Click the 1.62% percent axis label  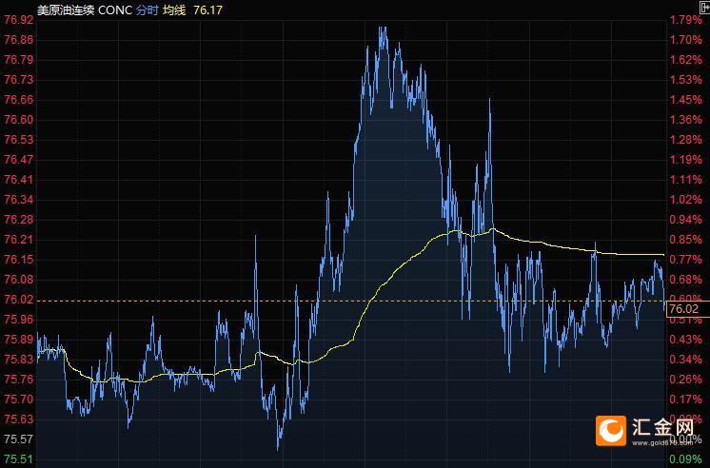pyautogui.click(x=686, y=60)
